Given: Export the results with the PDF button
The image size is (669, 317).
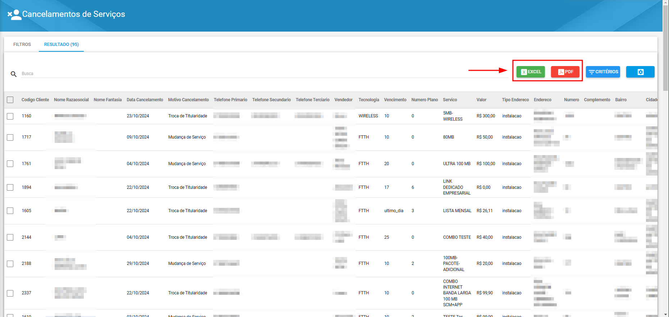Looking at the screenshot, I should [565, 72].
